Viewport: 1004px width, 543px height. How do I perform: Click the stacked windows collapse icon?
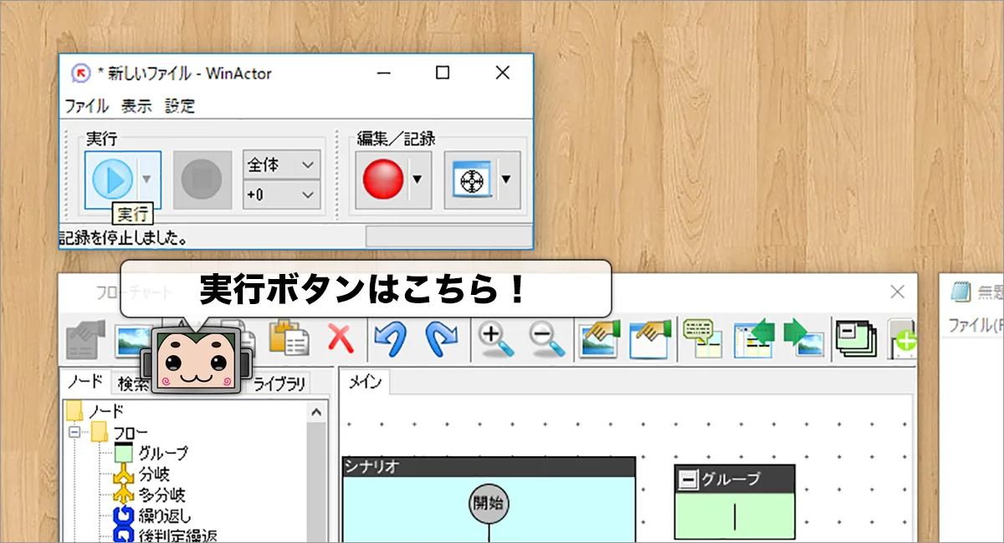point(857,337)
